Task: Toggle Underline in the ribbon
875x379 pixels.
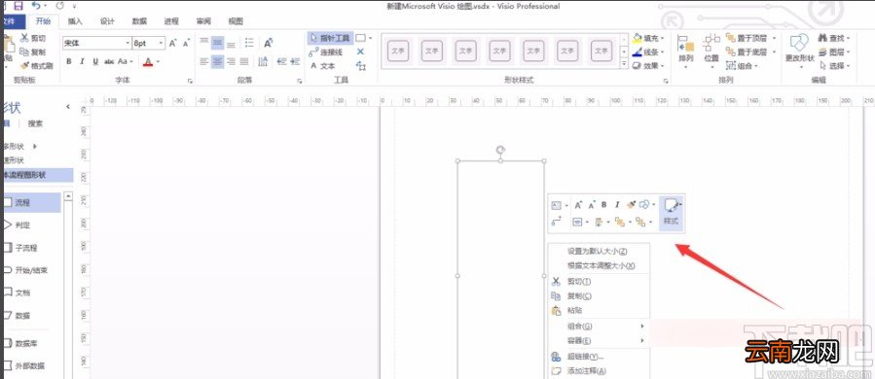Action: [x=95, y=61]
